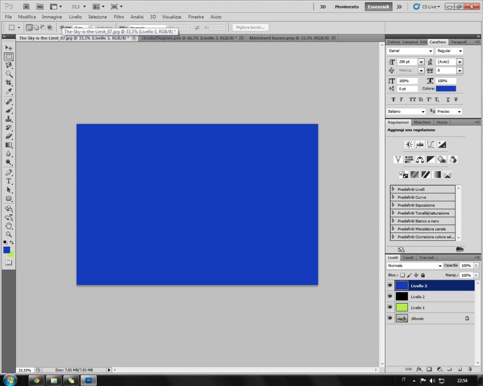This screenshot has height=386, width=483.
Task: Open the Filtro menu
Action: pyautogui.click(x=119, y=16)
